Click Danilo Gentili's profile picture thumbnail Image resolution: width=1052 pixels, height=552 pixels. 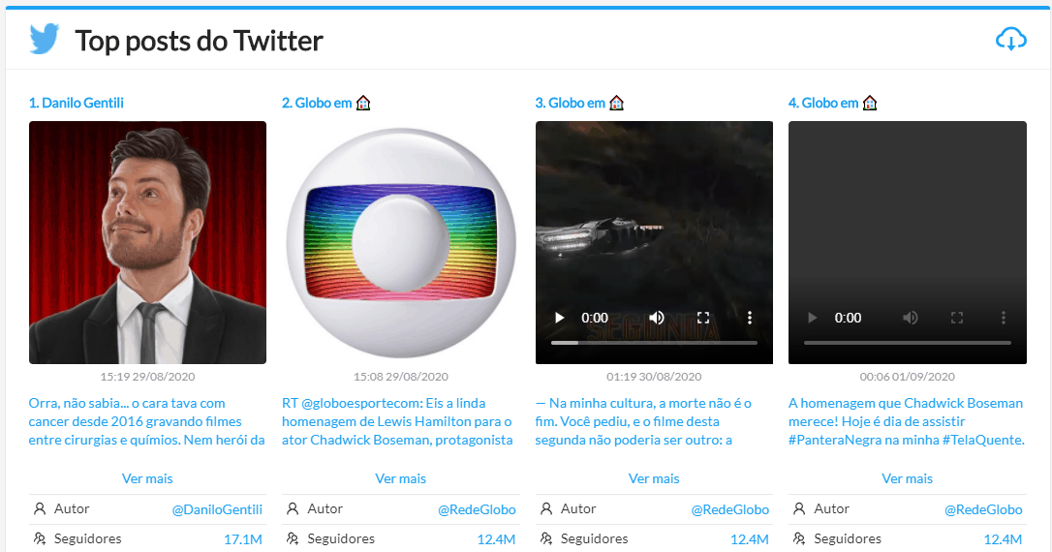click(147, 242)
